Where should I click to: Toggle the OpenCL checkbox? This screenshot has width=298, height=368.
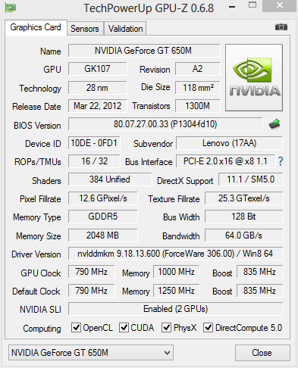(x=76, y=327)
